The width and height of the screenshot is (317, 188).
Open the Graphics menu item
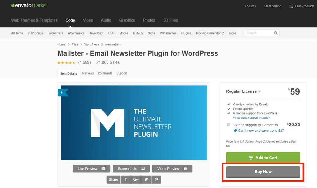point(127,20)
